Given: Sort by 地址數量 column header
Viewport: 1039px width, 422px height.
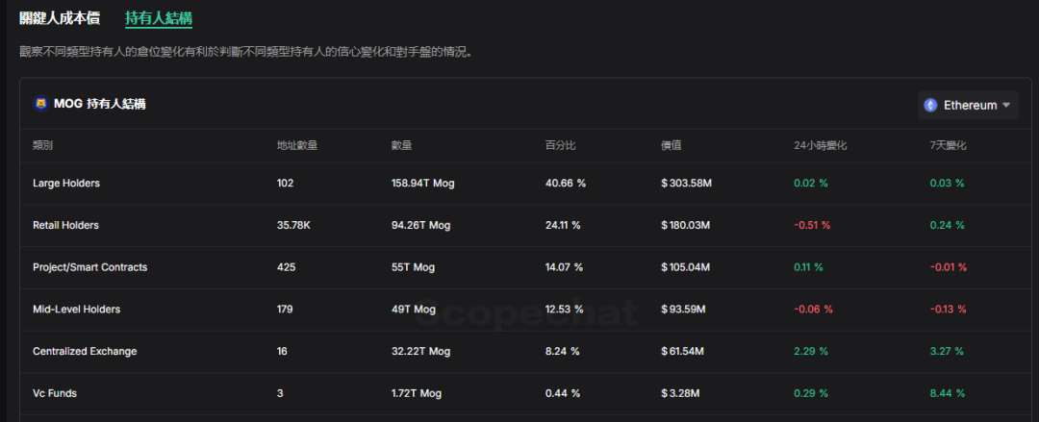Looking at the screenshot, I should point(296,145).
